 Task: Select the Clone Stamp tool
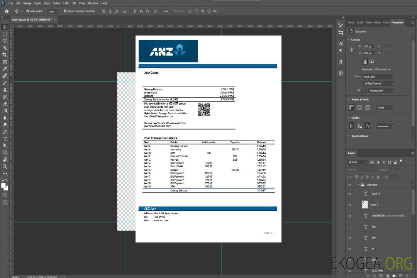click(x=5, y=90)
